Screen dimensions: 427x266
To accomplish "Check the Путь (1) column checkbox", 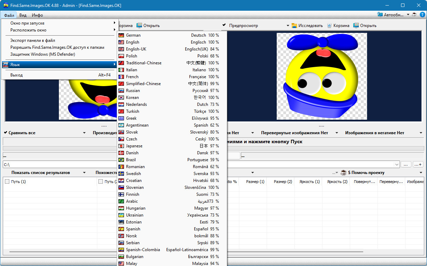I will (x=7, y=182).
